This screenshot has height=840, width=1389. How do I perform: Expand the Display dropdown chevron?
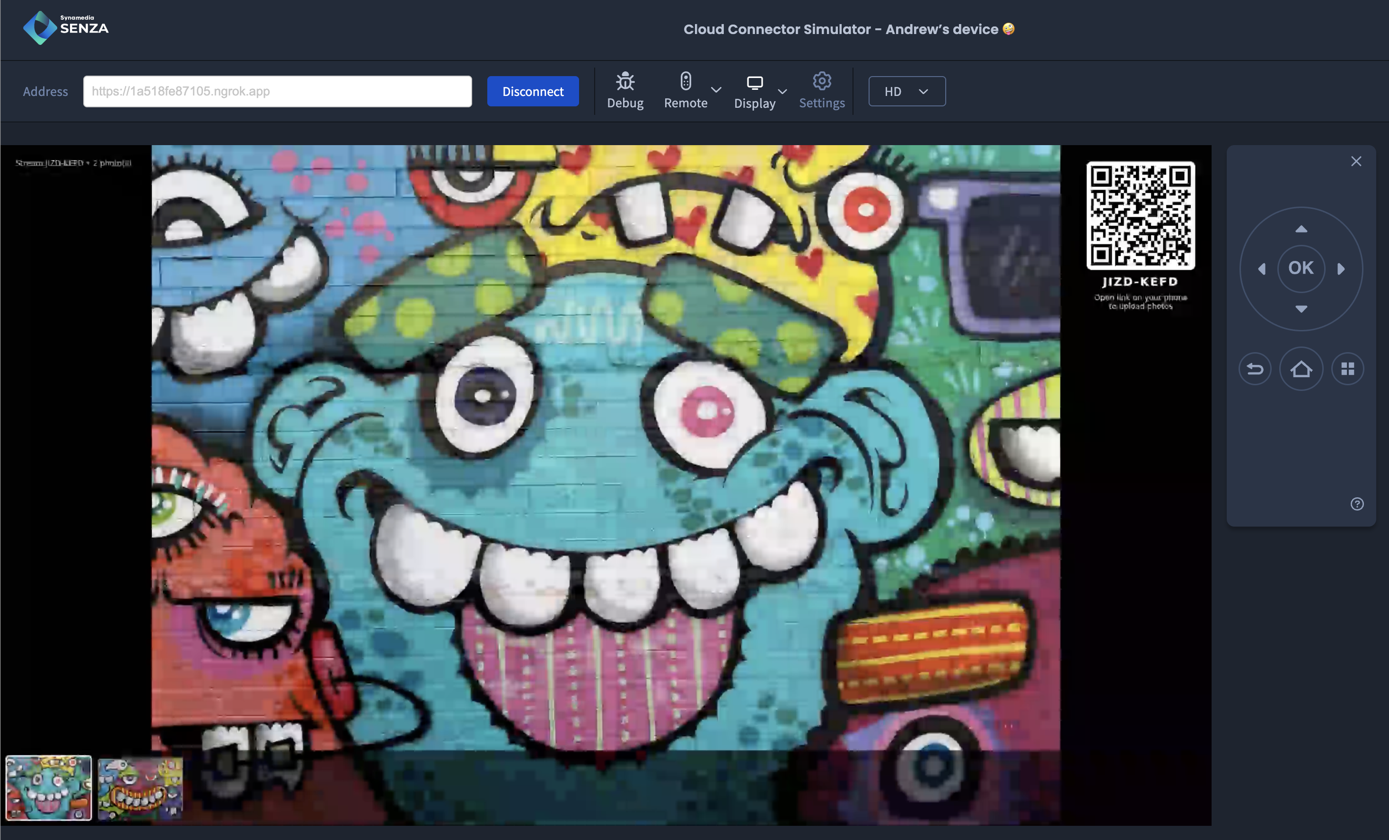[x=782, y=91]
